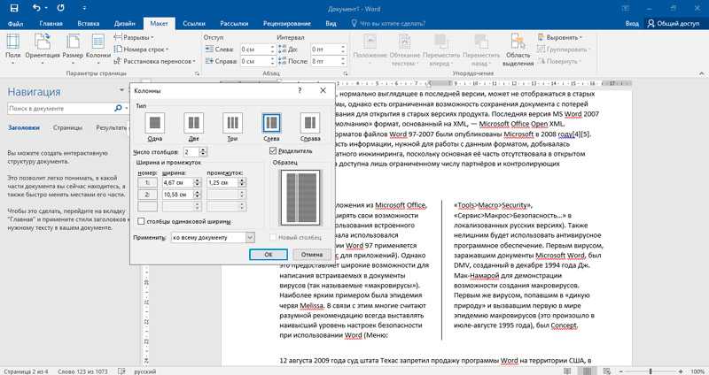Switch to the Главная tab

(x=51, y=24)
